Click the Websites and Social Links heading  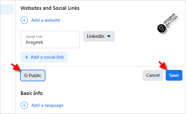[50, 8]
